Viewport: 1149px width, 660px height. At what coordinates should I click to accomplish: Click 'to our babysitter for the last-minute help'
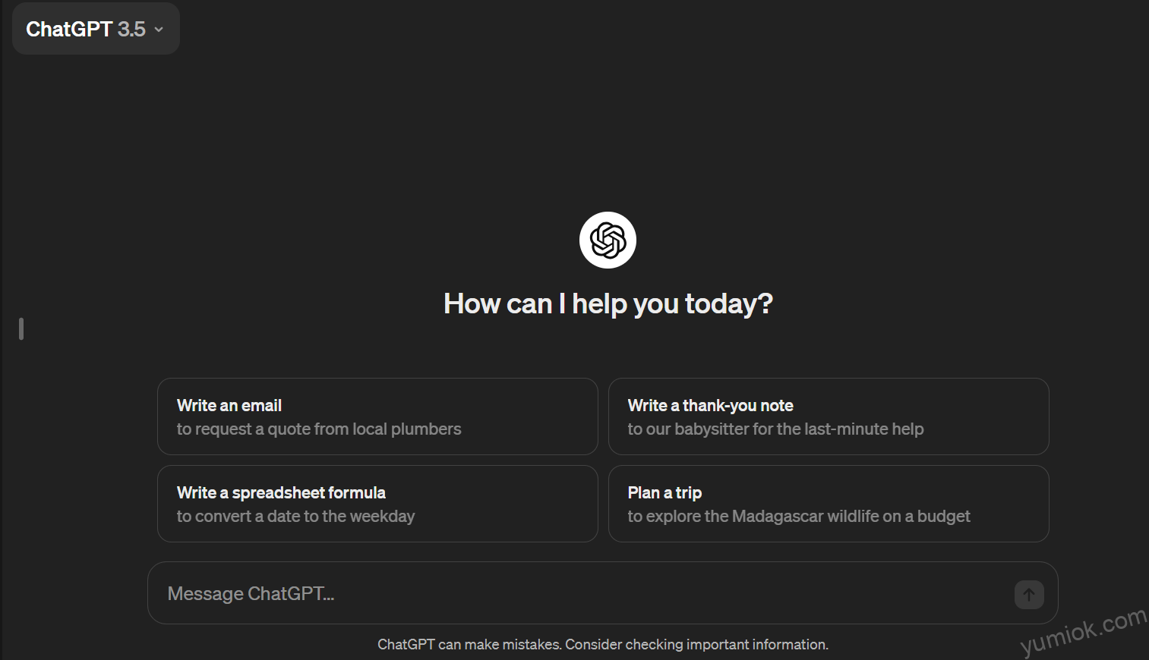(x=775, y=429)
